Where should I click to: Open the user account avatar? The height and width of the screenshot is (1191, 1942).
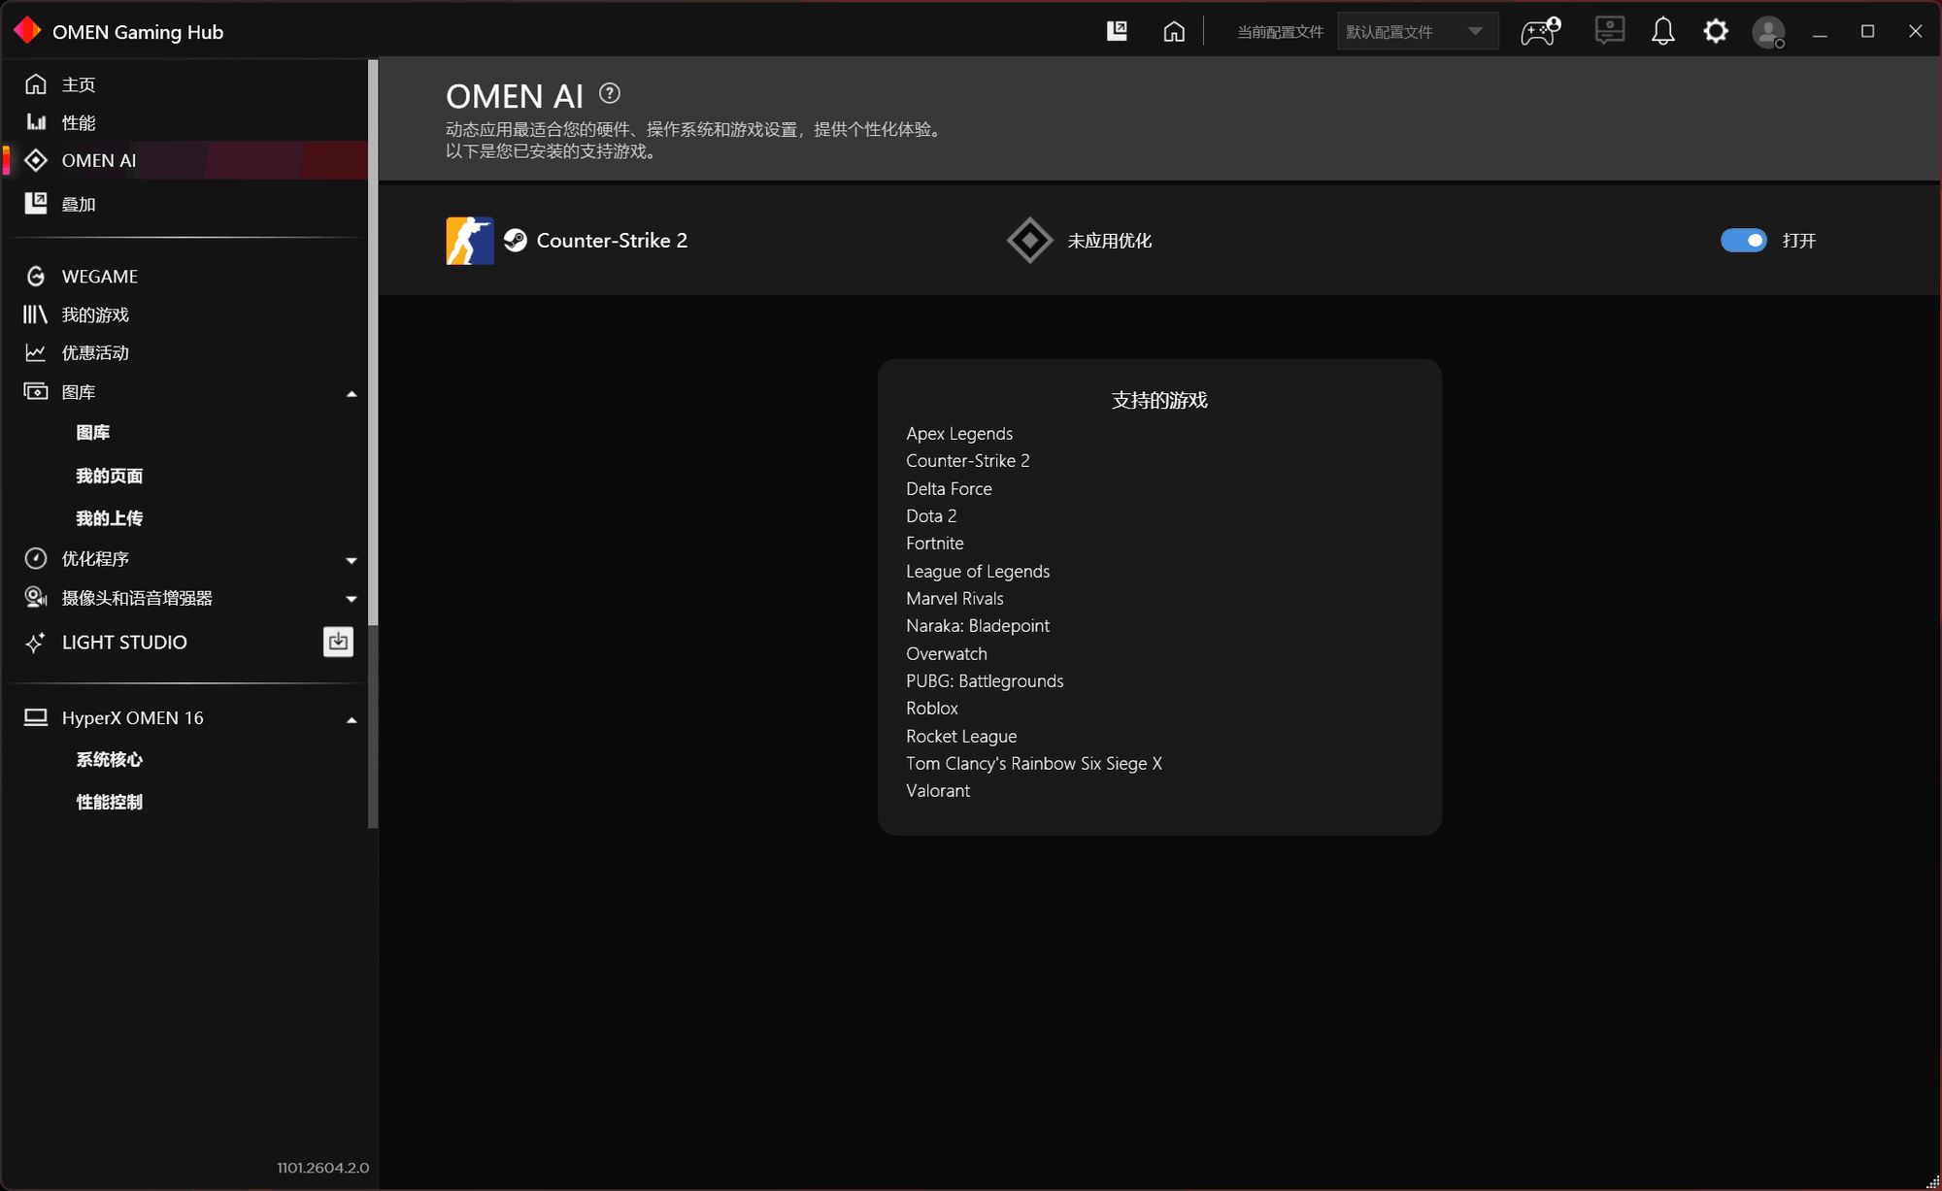pos(1768,32)
